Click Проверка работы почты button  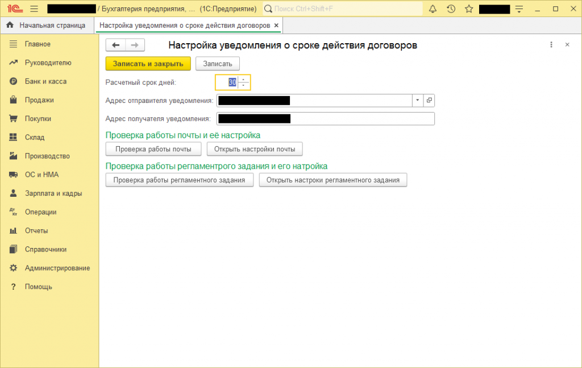[x=153, y=149]
